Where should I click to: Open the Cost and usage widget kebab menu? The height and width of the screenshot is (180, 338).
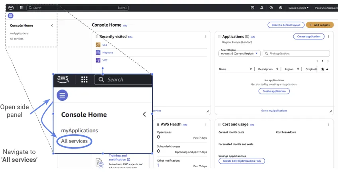(x=328, y=124)
